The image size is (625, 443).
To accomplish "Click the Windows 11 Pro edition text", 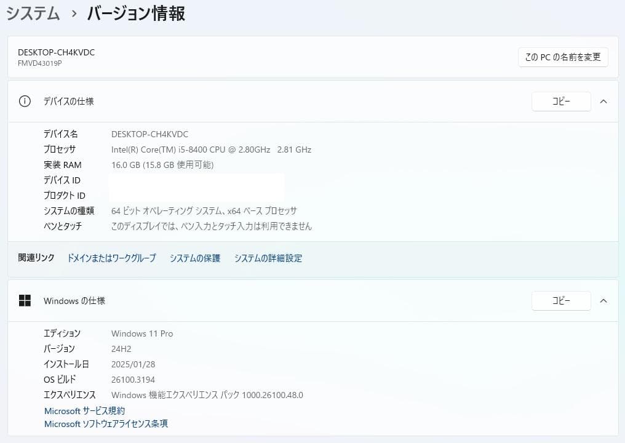I will (x=141, y=333).
